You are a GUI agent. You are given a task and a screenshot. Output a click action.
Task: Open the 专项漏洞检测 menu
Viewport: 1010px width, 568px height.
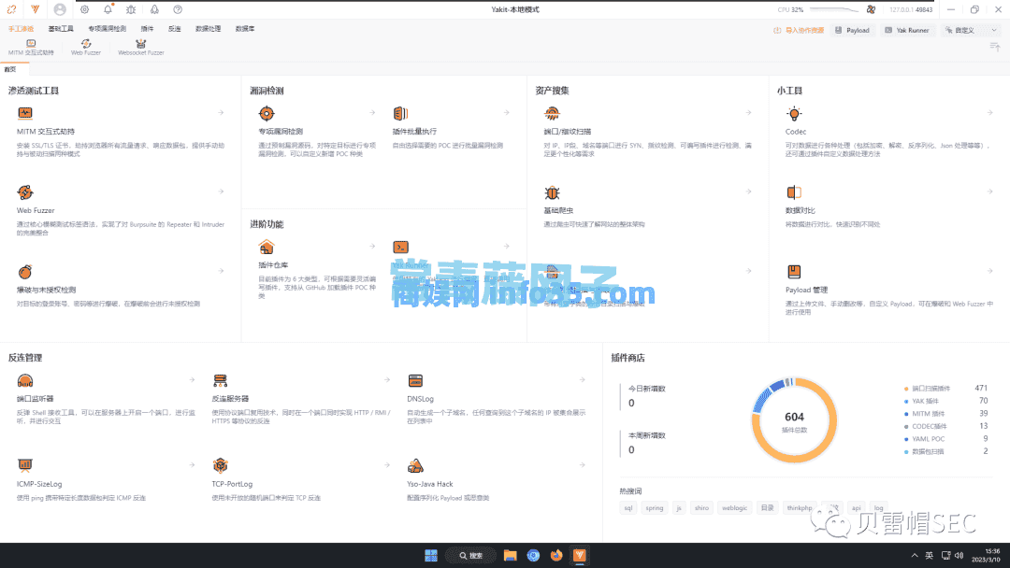point(107,29)
